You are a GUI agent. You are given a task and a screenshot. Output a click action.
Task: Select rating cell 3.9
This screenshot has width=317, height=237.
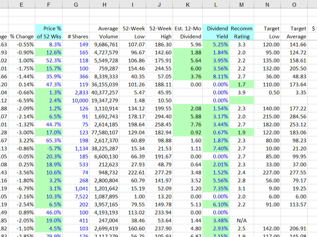click(242, 93)
